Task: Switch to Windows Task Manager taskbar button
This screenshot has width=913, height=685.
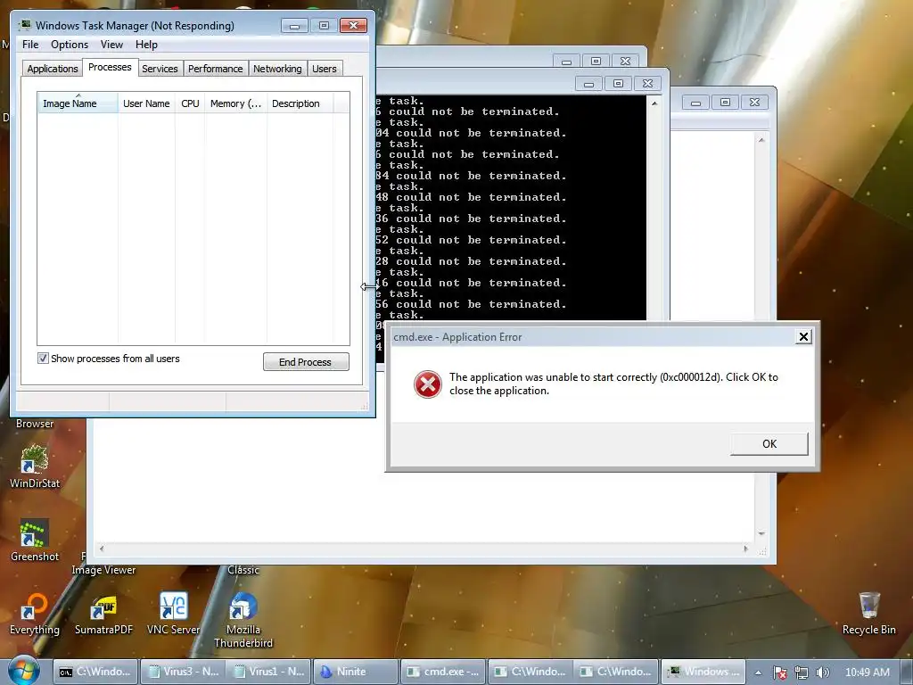Action: click(703, 672)
